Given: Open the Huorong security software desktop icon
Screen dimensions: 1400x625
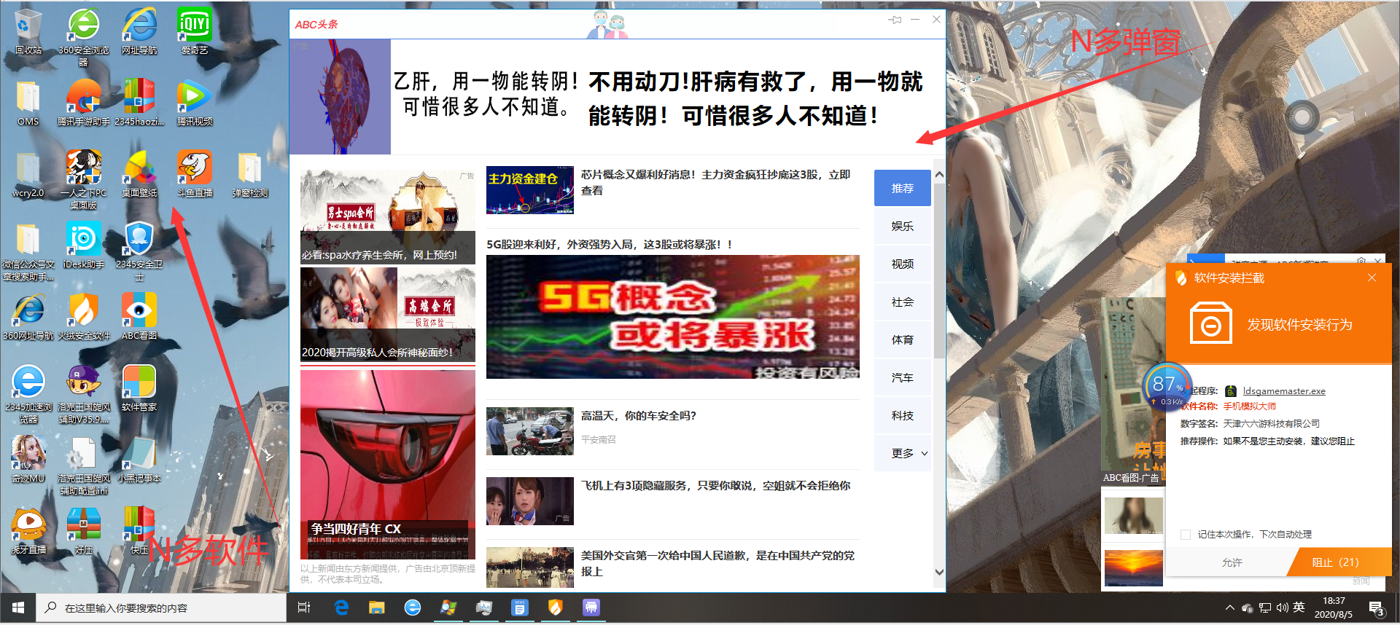Looking at the screenshot, I should click(84, 311).
